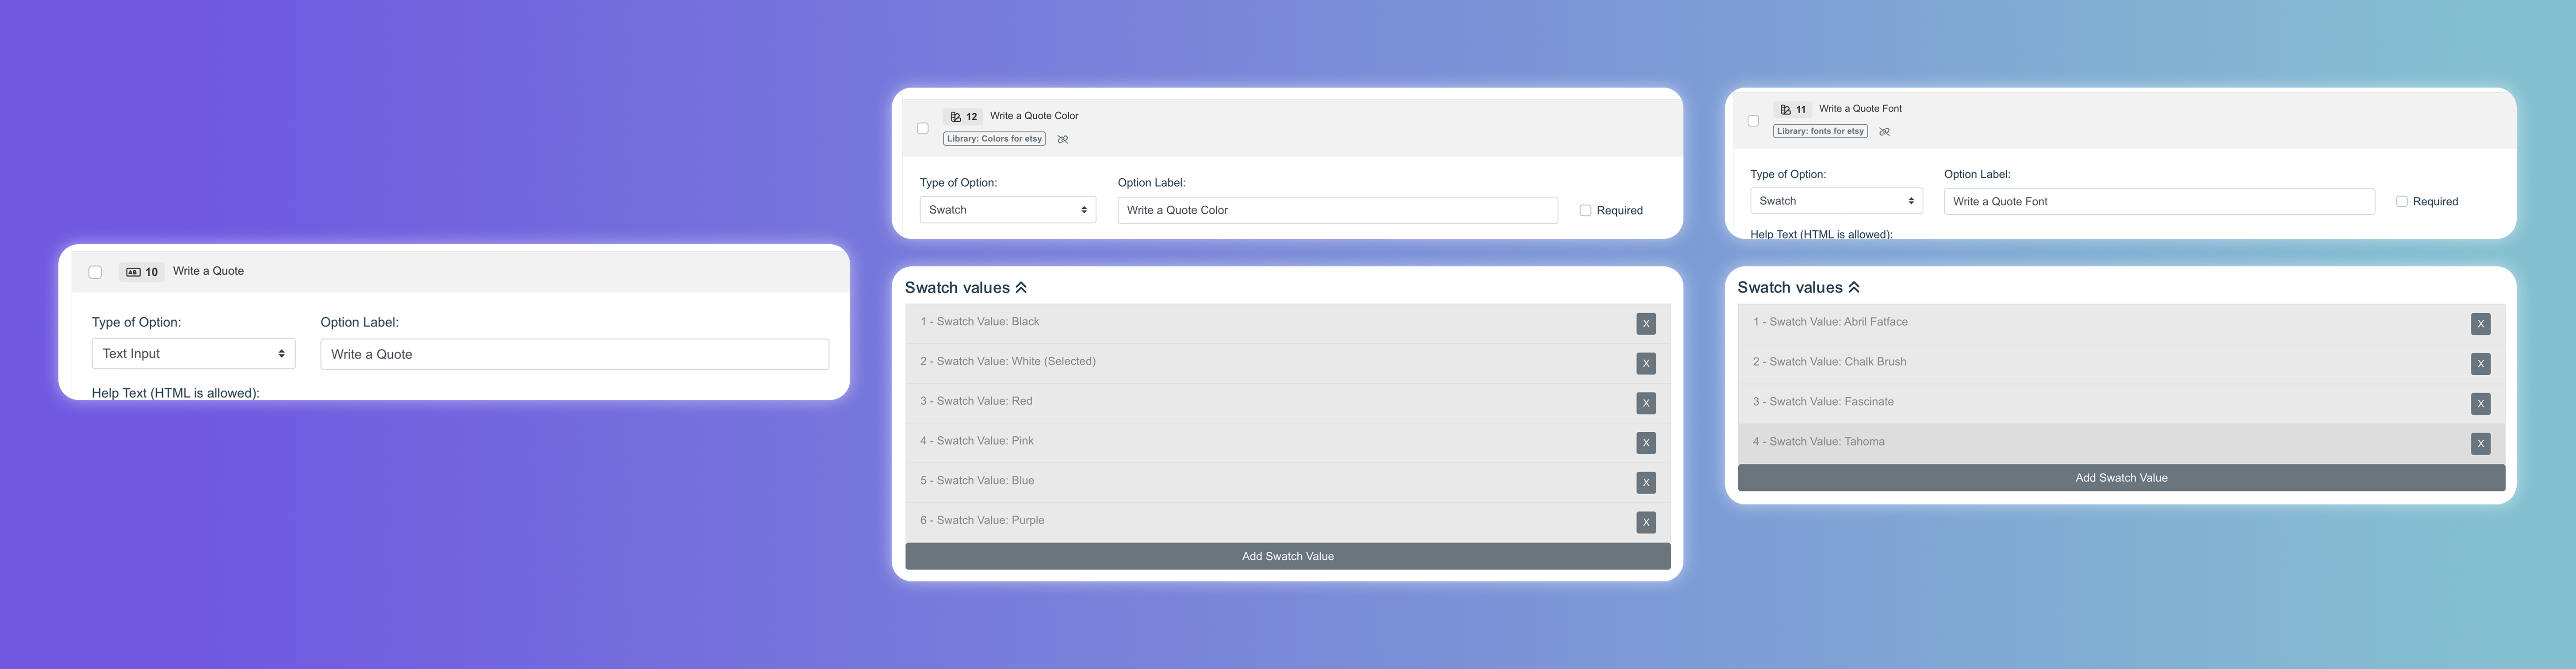Click the Write a Quote option label field
The width and height of the screenshot is (2576, 669).
pyautogui.click(x=574, y=354)
